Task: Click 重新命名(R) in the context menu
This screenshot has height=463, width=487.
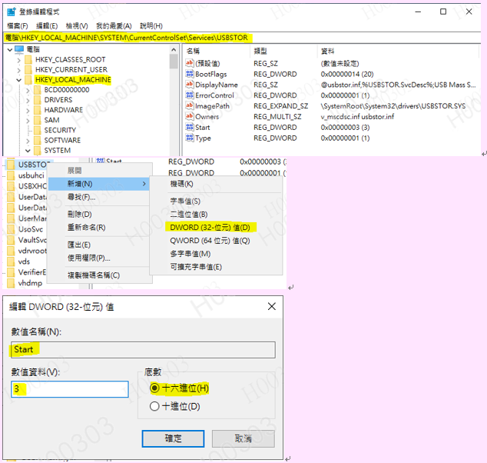Action: [87, 228]
